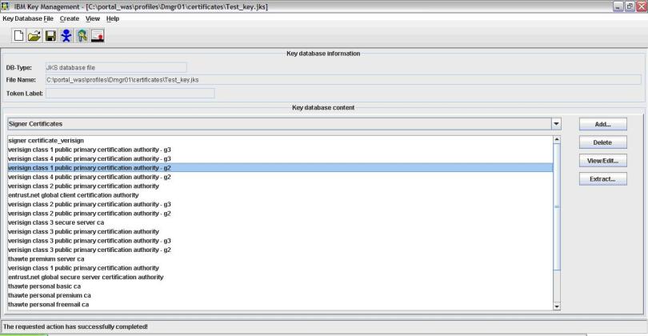Open the Key Database File menu
This screenshot has width=648, height=336.
[x=28, y=18]
